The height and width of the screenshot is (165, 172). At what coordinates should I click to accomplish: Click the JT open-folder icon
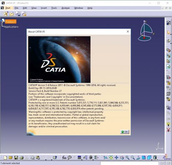pos(12,14)
